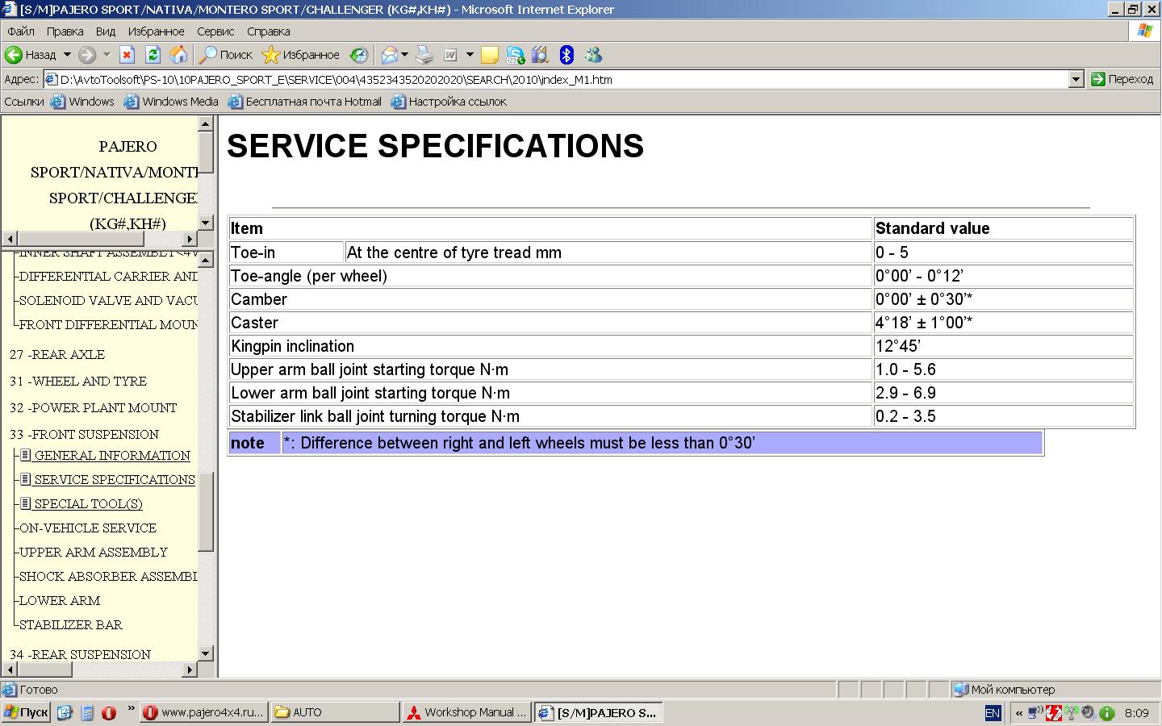The image size is (1162, 726).
Task: Open the SPECIAL TOOL(S) link
Action: [x=88, y=503]
